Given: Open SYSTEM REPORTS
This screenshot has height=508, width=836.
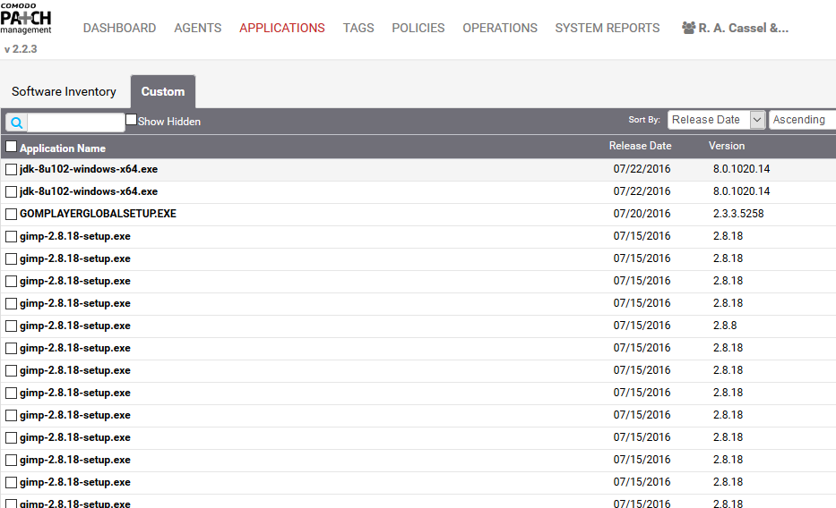Looking at the screenshot, I should click(608, 28).
